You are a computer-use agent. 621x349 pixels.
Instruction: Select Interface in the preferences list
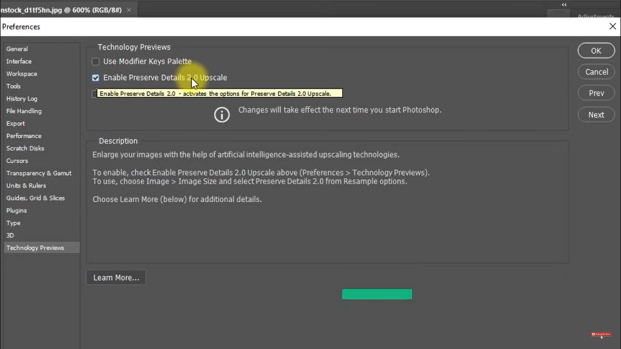coord(19,61)
